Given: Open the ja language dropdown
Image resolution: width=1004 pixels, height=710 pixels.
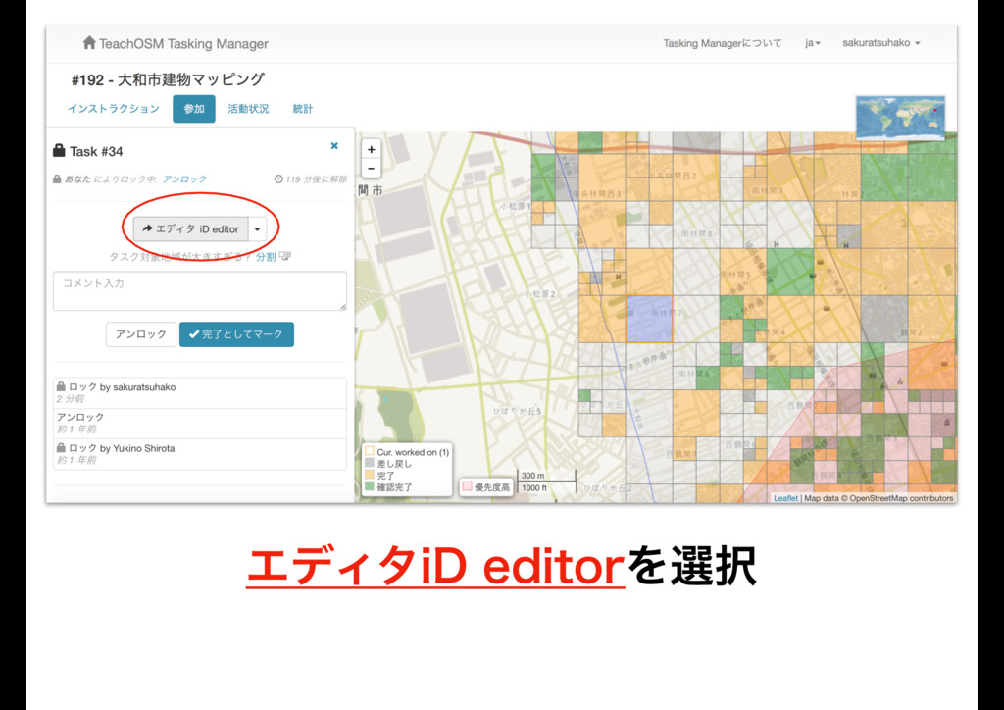Looking at the screenshot, I should tap(813, 43).
